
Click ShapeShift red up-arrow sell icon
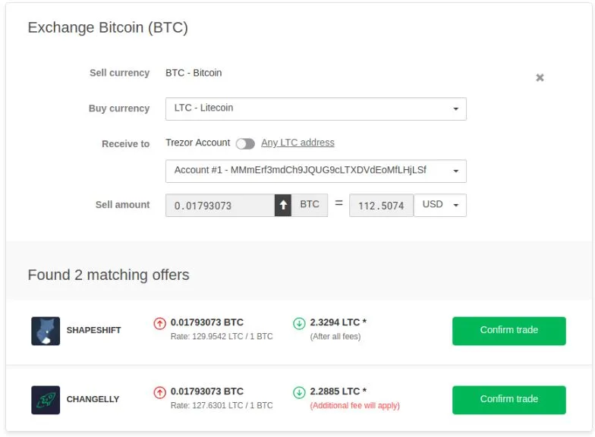point(159,323)
